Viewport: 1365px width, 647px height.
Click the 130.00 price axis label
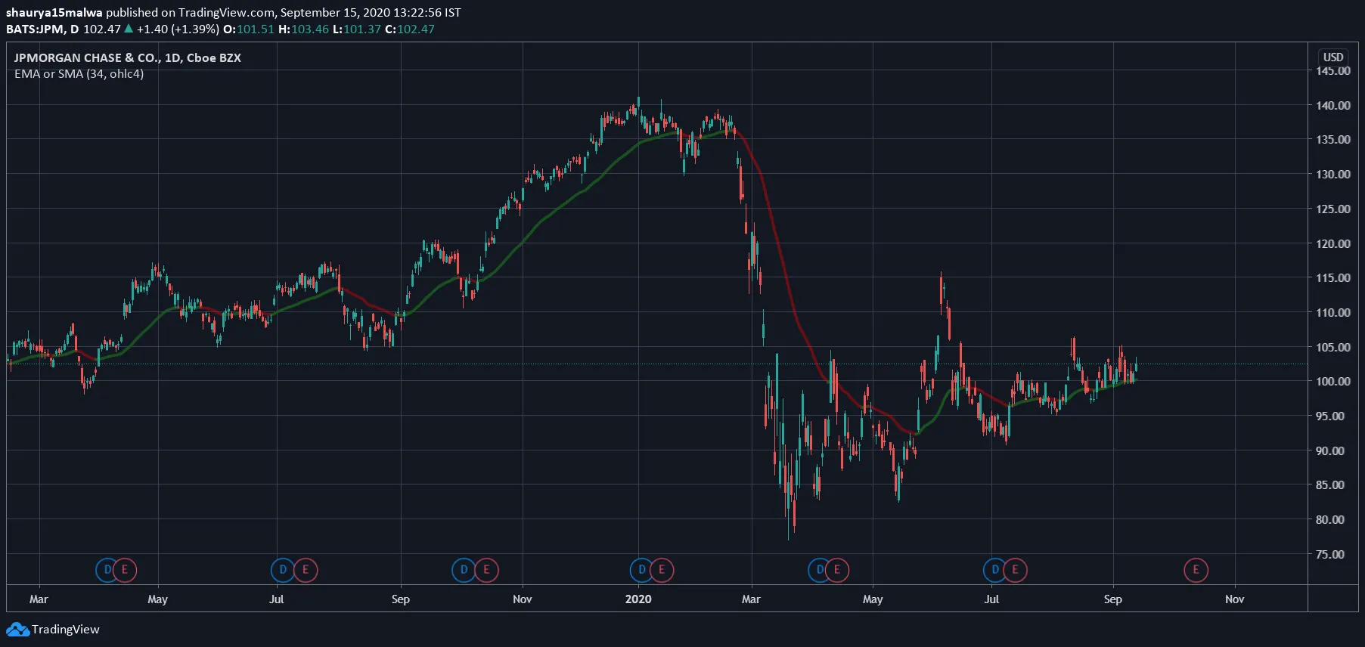1333,175
